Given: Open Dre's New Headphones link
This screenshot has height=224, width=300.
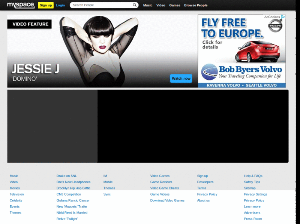Looking at the screenshot, I should click(73, 182).
